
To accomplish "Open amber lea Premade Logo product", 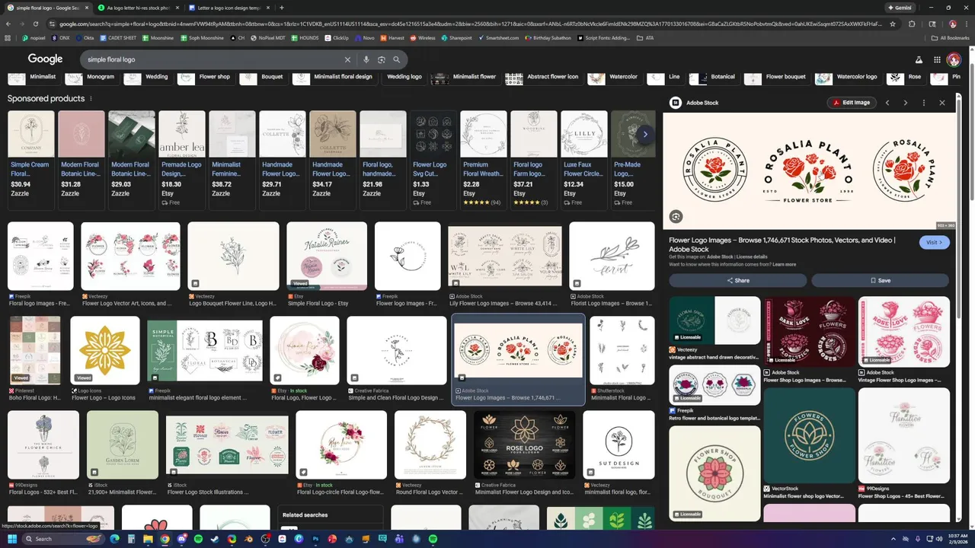I will [182, 160].
